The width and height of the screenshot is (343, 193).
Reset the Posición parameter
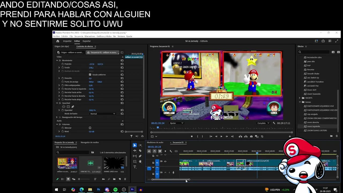[122, 64]
